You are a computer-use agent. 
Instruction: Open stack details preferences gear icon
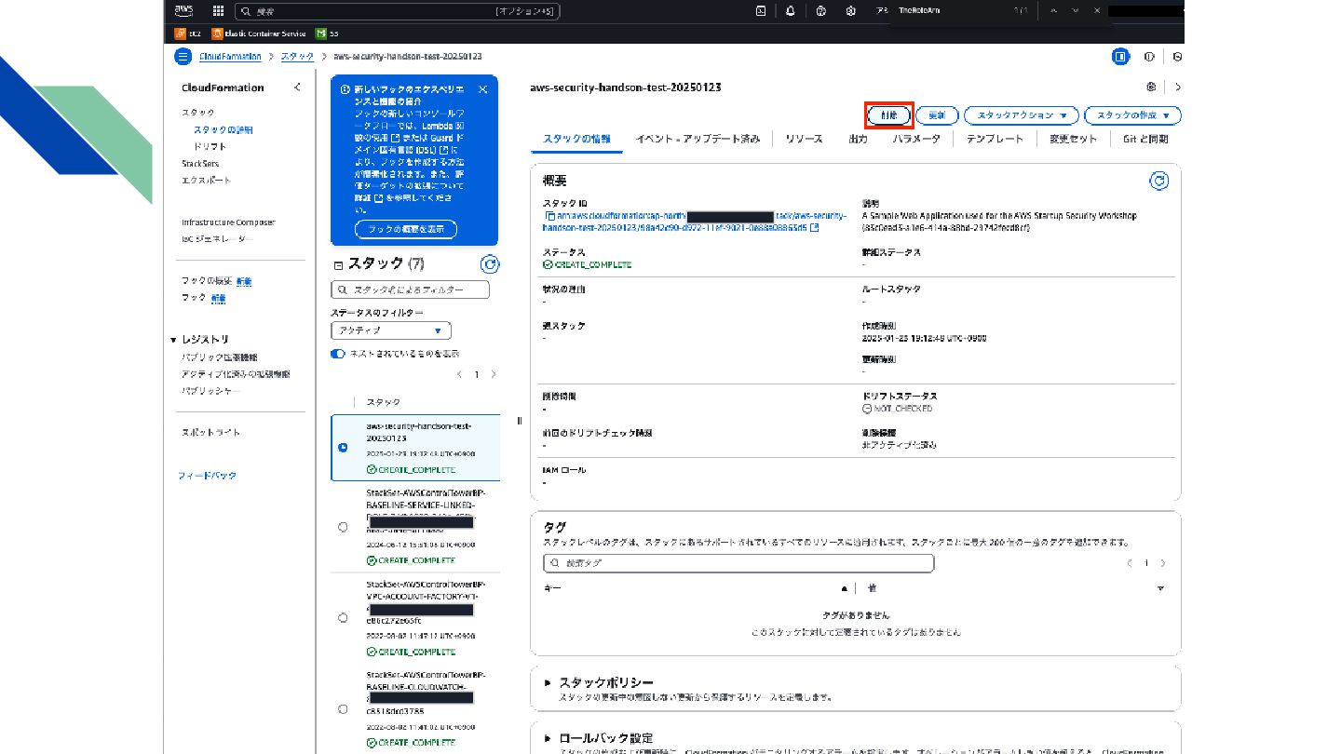coord(1151,87)
